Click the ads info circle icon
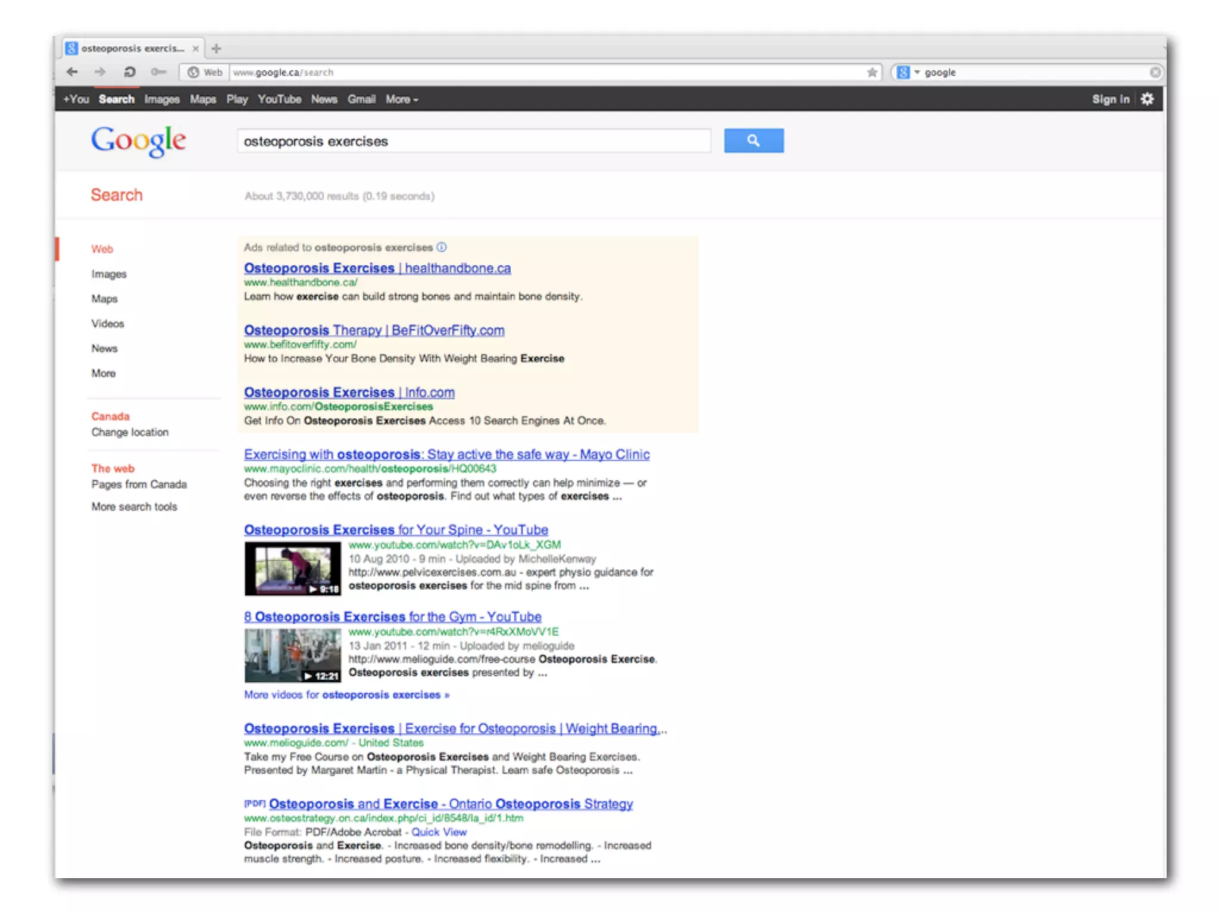This screenshot has width=1219, height=914. 442,248
